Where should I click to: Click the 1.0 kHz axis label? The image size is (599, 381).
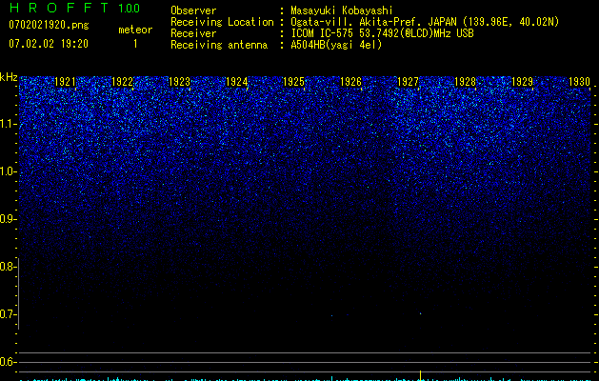[8, 171]
